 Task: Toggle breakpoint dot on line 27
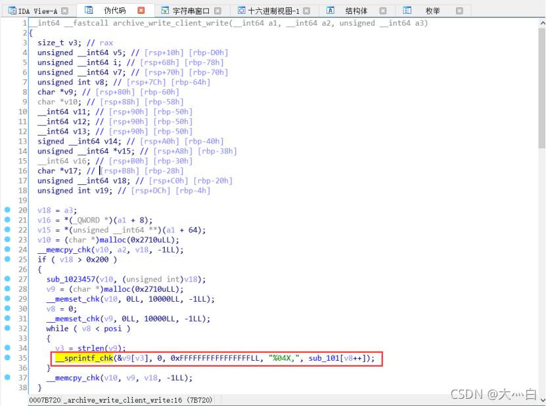click(x=7, y=279)
